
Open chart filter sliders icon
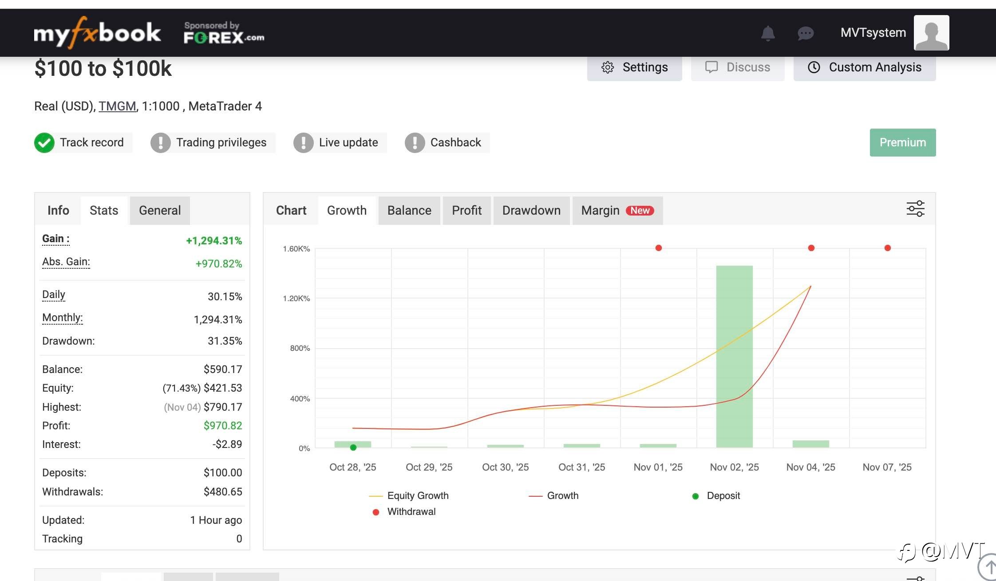[915, 208]
